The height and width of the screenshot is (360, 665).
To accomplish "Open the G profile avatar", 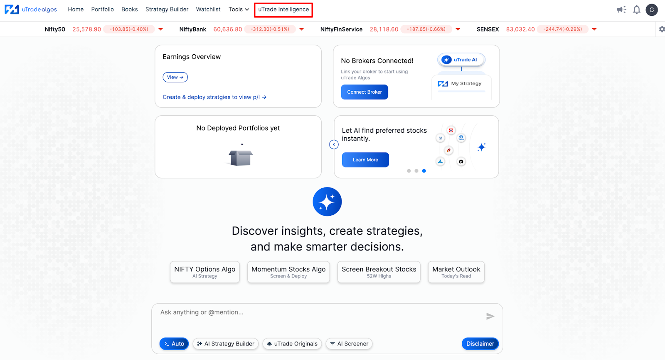I will point(651,10).
